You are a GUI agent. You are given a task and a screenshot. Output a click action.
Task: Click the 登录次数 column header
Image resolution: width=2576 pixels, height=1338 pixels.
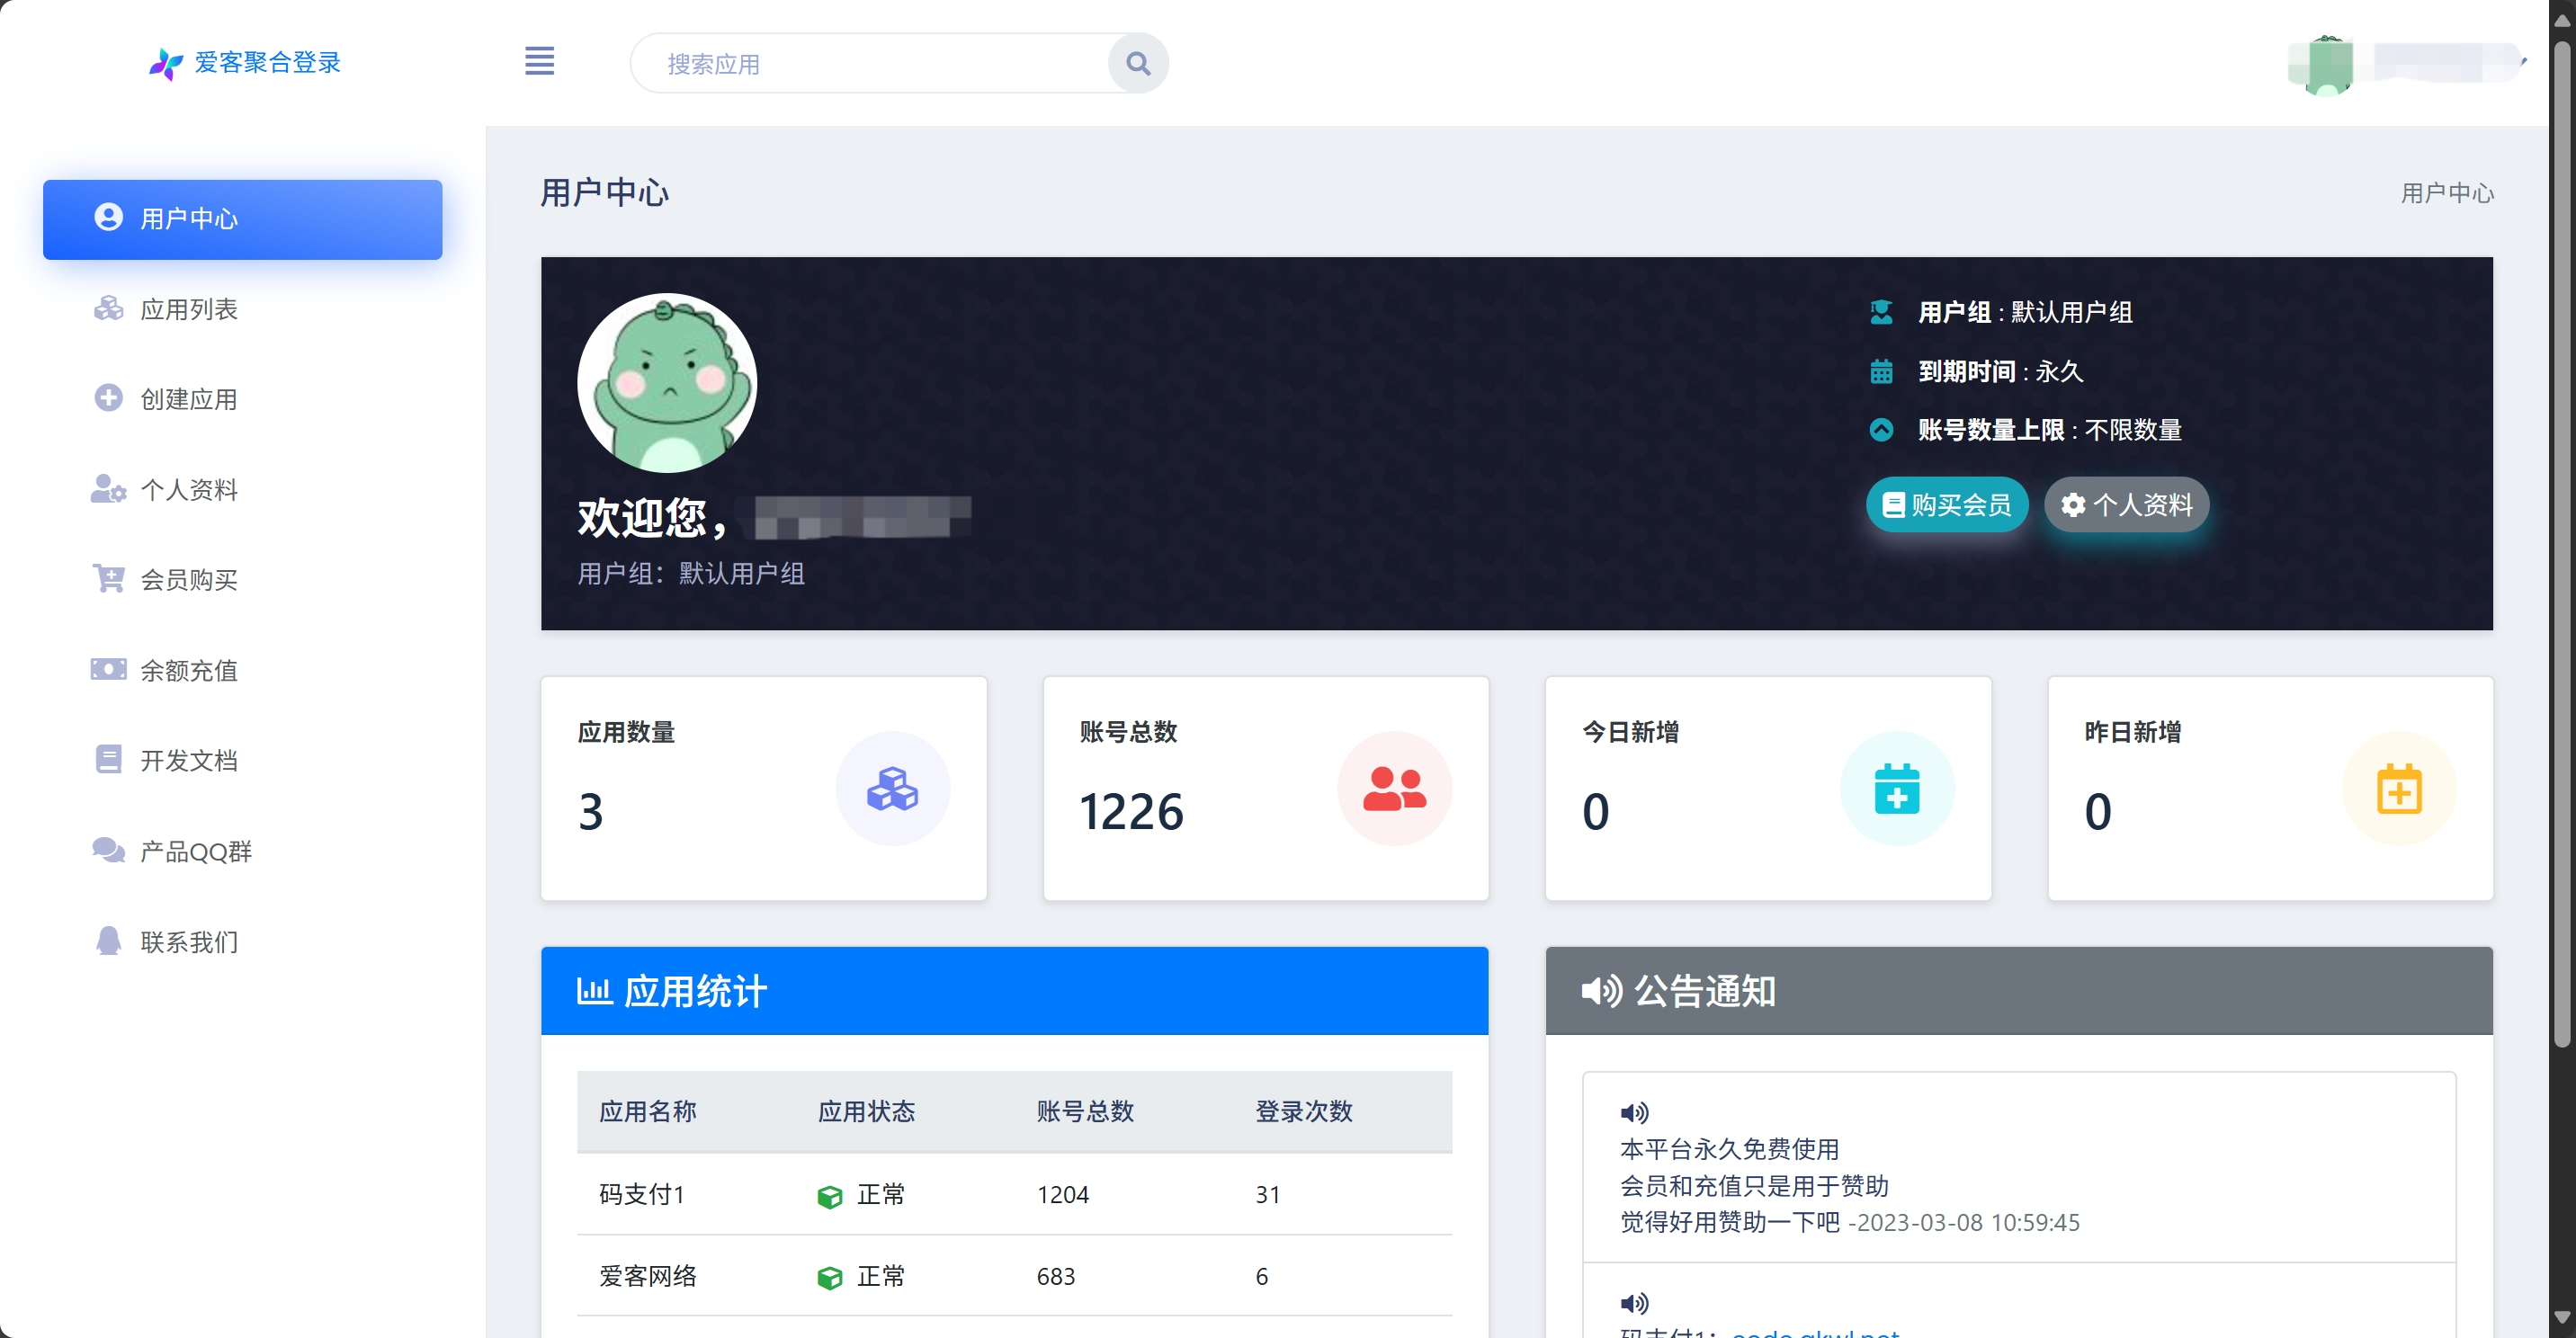coord(1304,1112)
